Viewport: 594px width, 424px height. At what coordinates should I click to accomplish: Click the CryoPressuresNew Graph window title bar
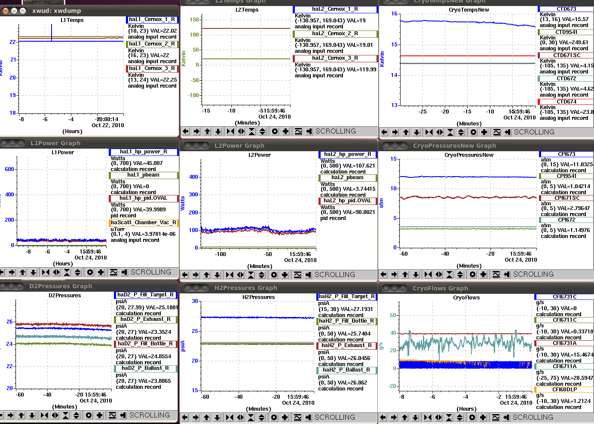click(486, 146)
